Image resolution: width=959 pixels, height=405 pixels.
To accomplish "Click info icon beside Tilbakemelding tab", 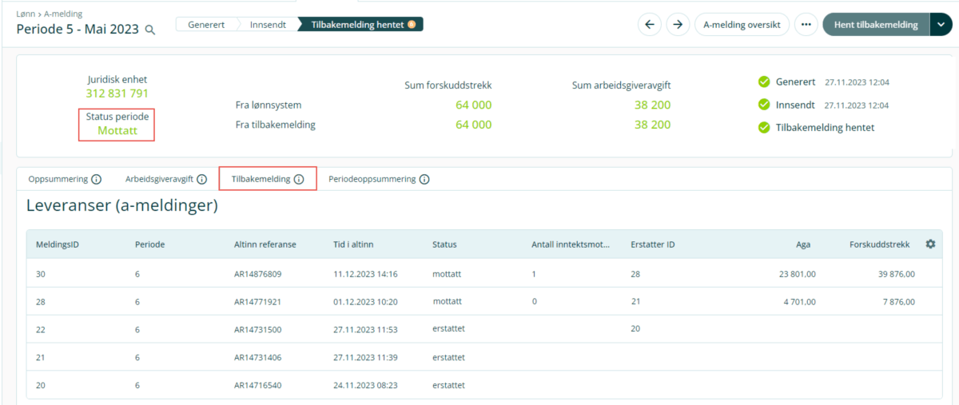I will click(299, 180).
